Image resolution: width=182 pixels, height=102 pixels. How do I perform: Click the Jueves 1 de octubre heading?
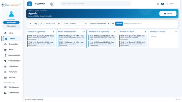point(127,32)
